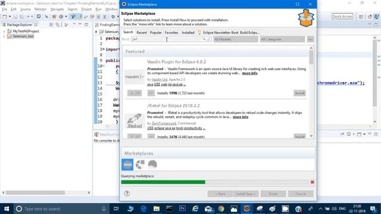Viewport: 381px width, 214px height.
Task: Click Install button for JRebel
Action: coord(299,136)
